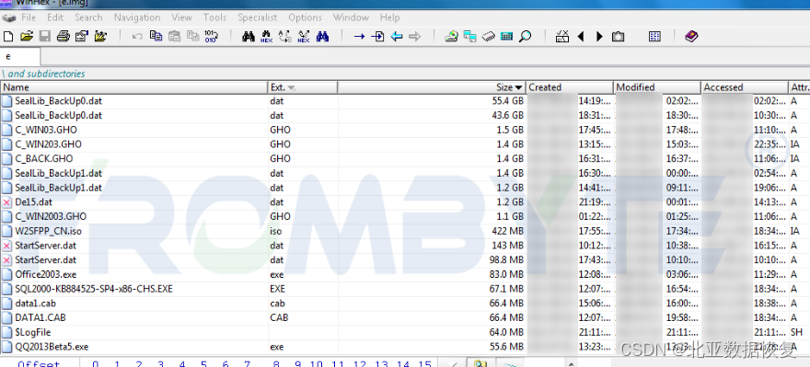Navigate back with blue left arrow
Image resolution: width=810 pixels, height=367 pixels.
396,37
